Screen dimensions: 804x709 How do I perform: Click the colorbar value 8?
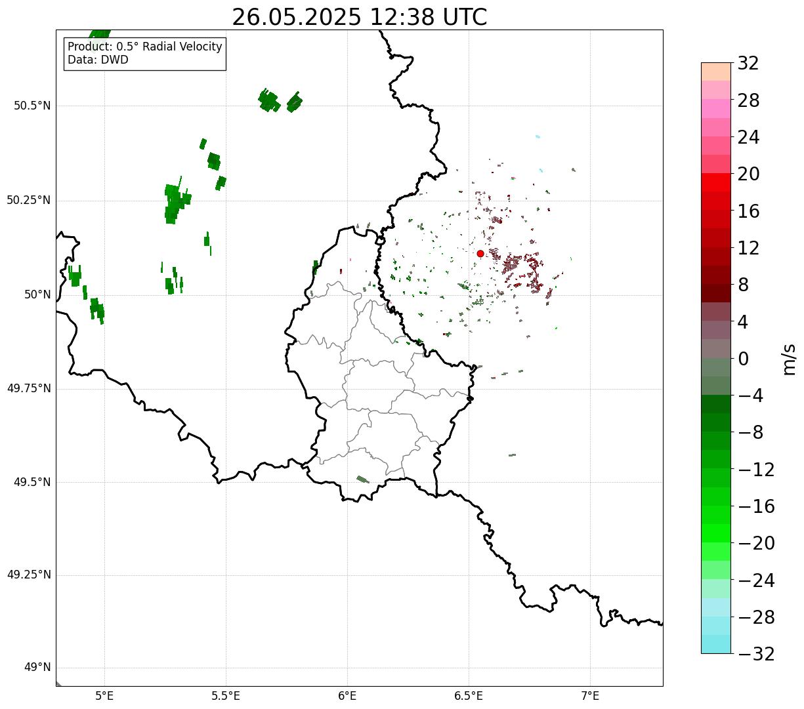(743, 285)
